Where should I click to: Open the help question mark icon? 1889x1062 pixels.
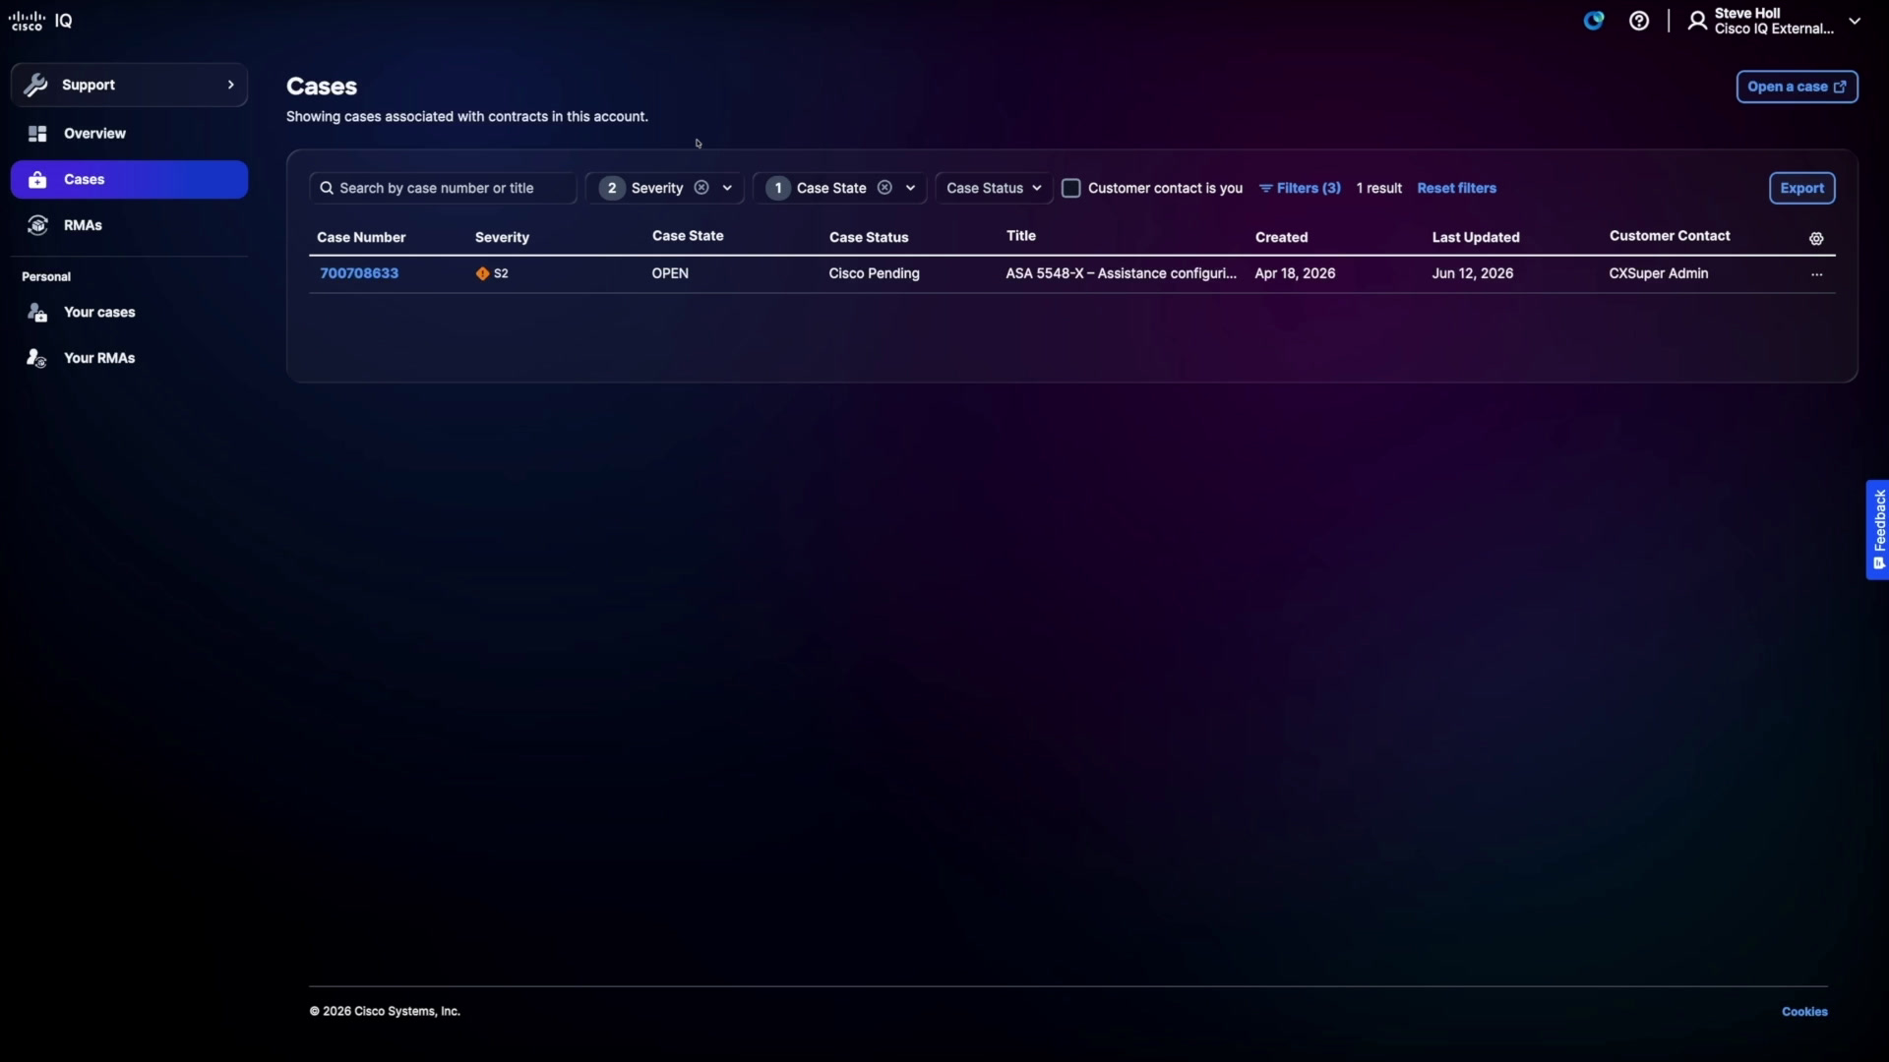[x=1639, y=21]
